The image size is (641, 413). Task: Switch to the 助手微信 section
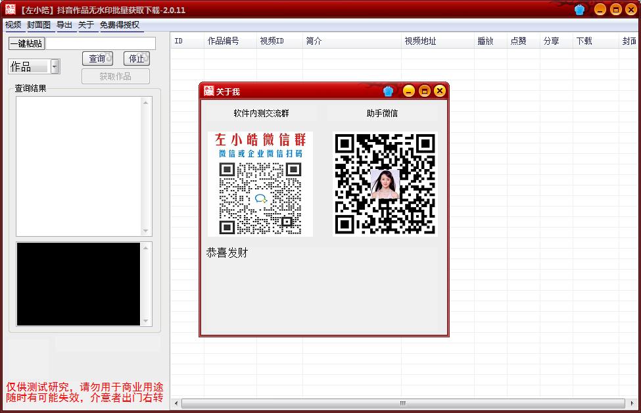click(x=384, y=112)
